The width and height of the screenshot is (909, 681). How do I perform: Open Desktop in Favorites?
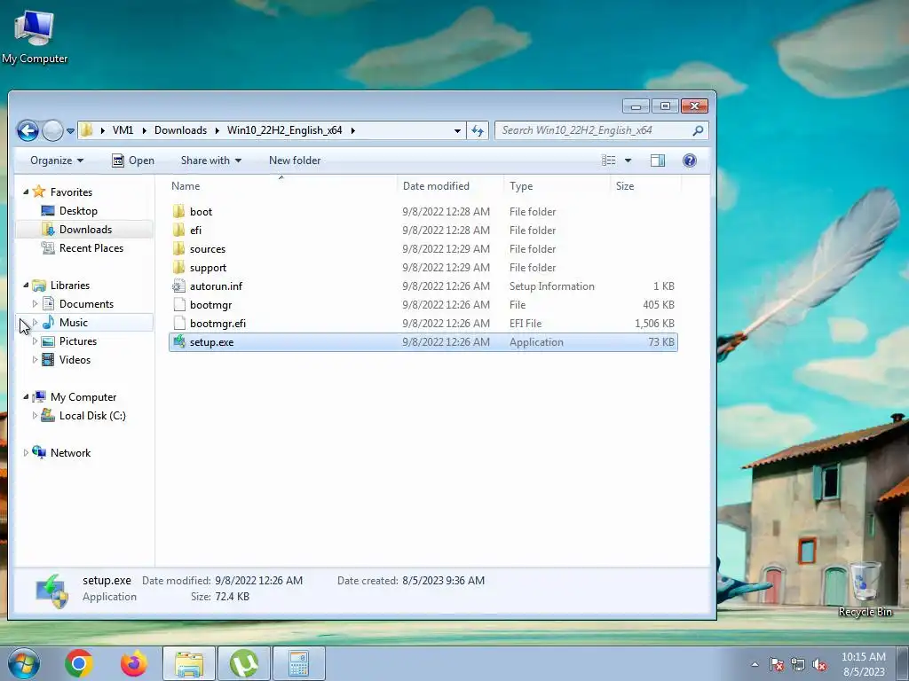coord(78,211)
